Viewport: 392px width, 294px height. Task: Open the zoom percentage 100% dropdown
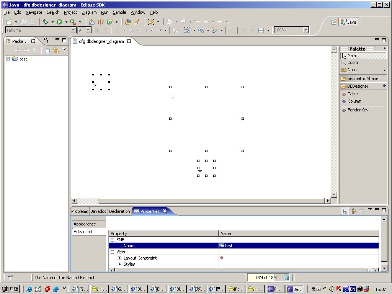point(306,30)
